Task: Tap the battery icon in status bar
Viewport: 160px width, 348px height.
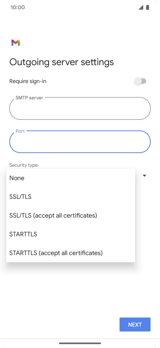Action: point(148,7)
